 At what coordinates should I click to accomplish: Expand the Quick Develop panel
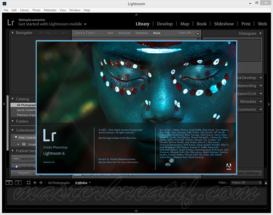click(x=261, y=78)
